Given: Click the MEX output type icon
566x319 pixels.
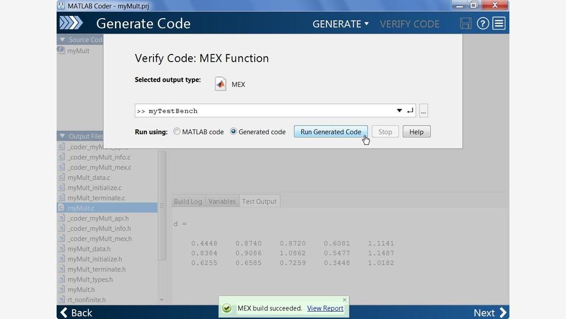Looking at the screenshot, I should [221, 84].
